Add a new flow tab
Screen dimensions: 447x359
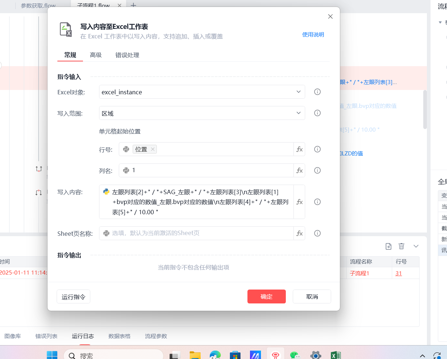pos(133,5)
